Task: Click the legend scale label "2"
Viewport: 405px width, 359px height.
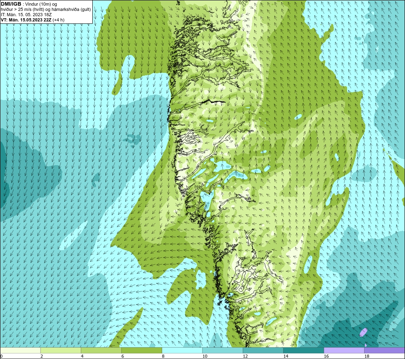Action: point(42,356)
